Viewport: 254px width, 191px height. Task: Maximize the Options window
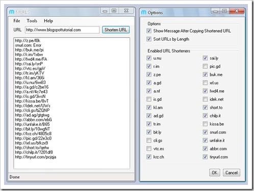click(224, 11)
